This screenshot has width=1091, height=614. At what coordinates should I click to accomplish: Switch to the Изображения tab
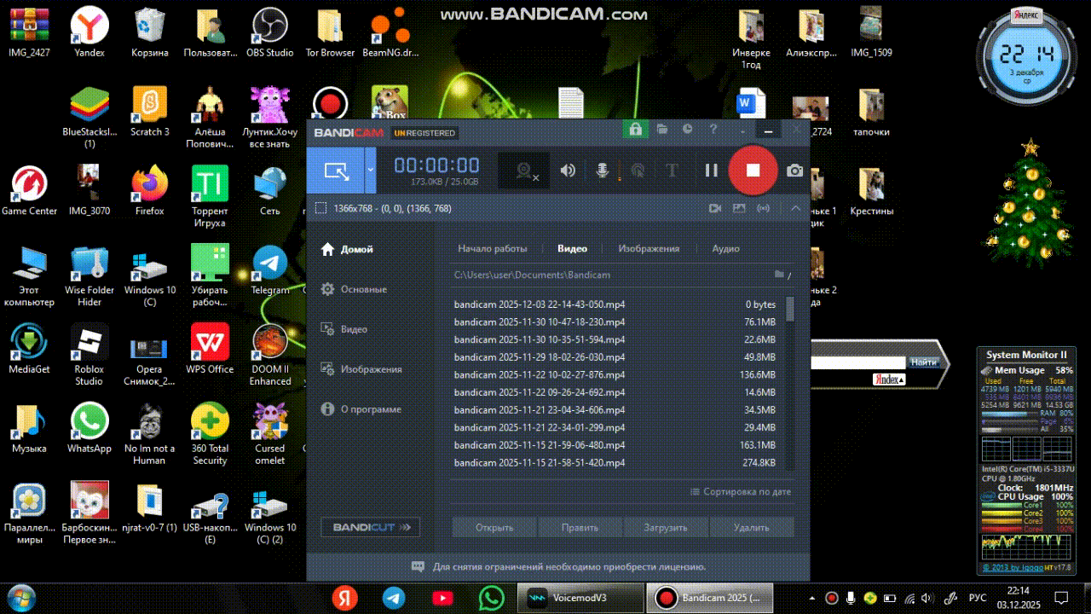click(649, 249)
